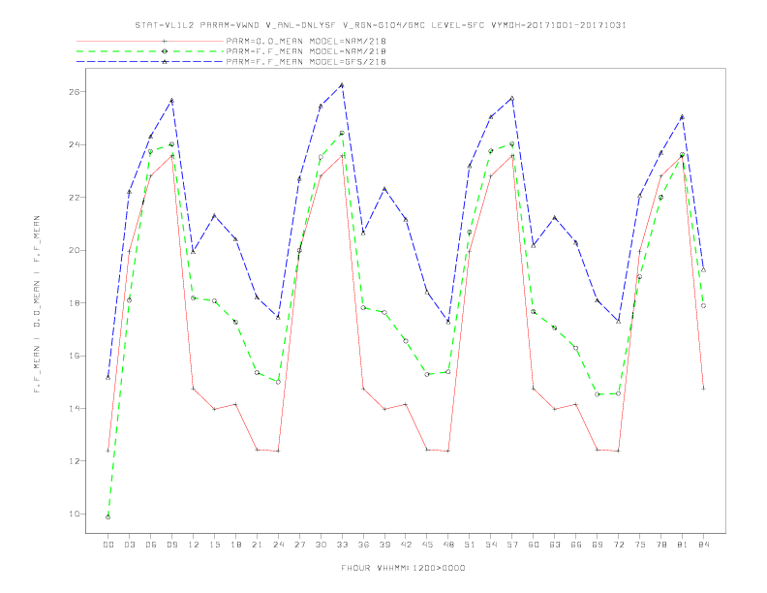Screen dimensions: 767x593
Task: Click x-axis tick label 63
Action: (x=555, y=545)
